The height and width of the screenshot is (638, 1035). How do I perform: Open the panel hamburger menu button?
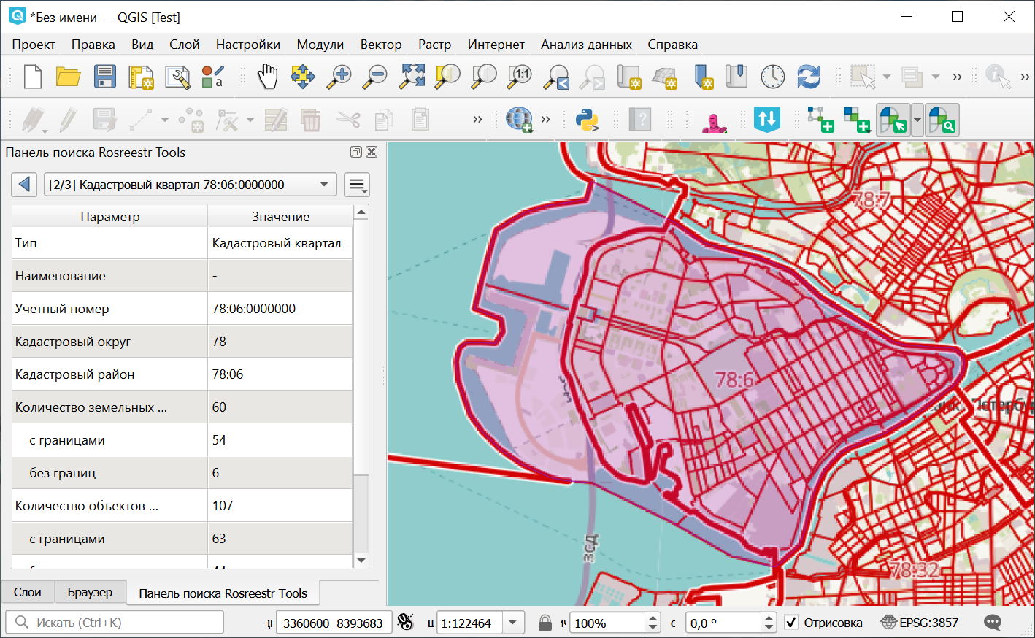tap(357, 185)
